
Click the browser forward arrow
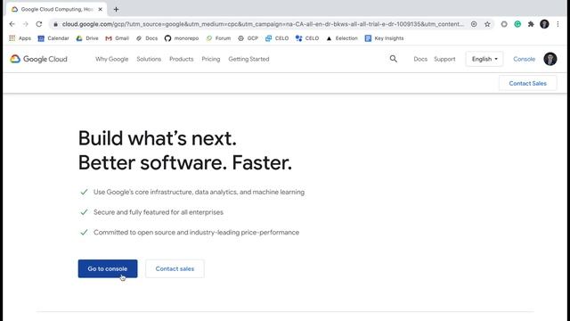[26, 24]
